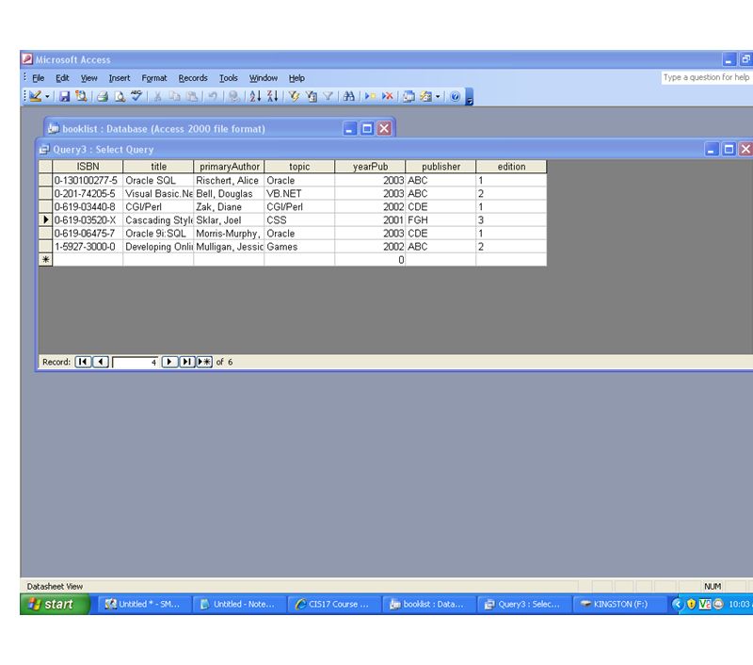Select the publisher column header

click(x=441, y=166)
